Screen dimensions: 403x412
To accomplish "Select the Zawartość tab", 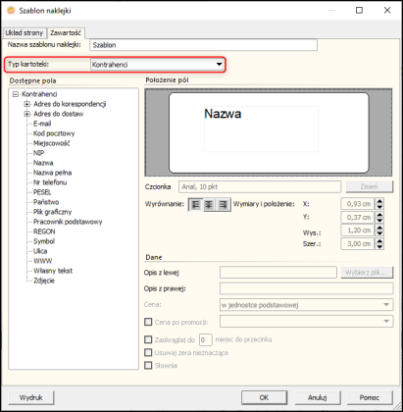I will [66, 32].
